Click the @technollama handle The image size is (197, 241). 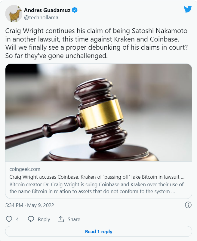(41, 17)
